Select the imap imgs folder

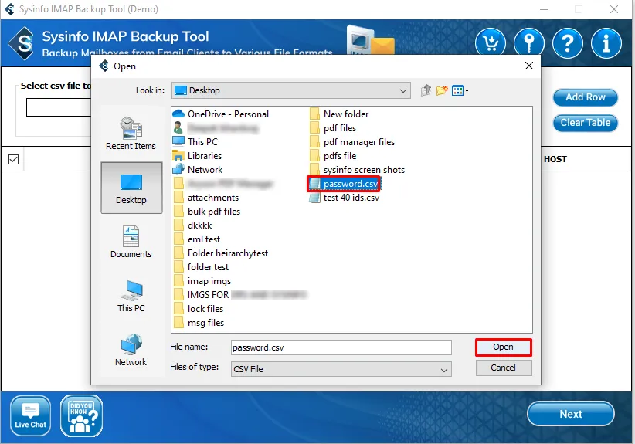coord(202,281)
